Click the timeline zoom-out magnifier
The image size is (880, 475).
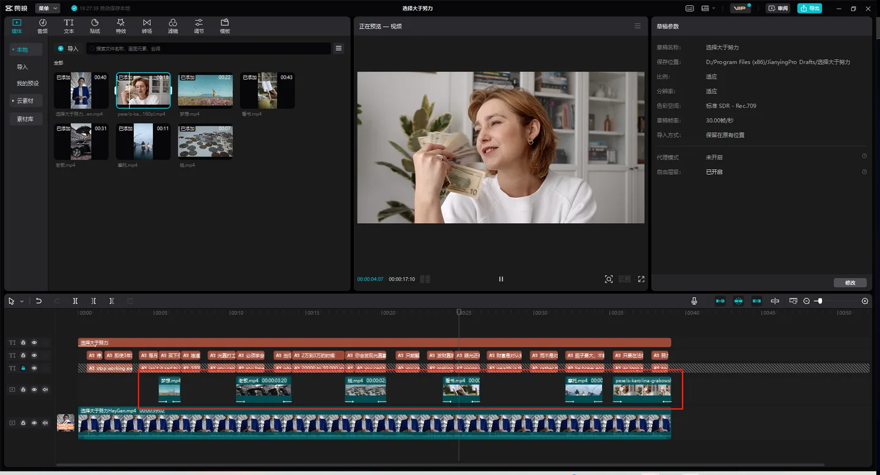(807, 301)
